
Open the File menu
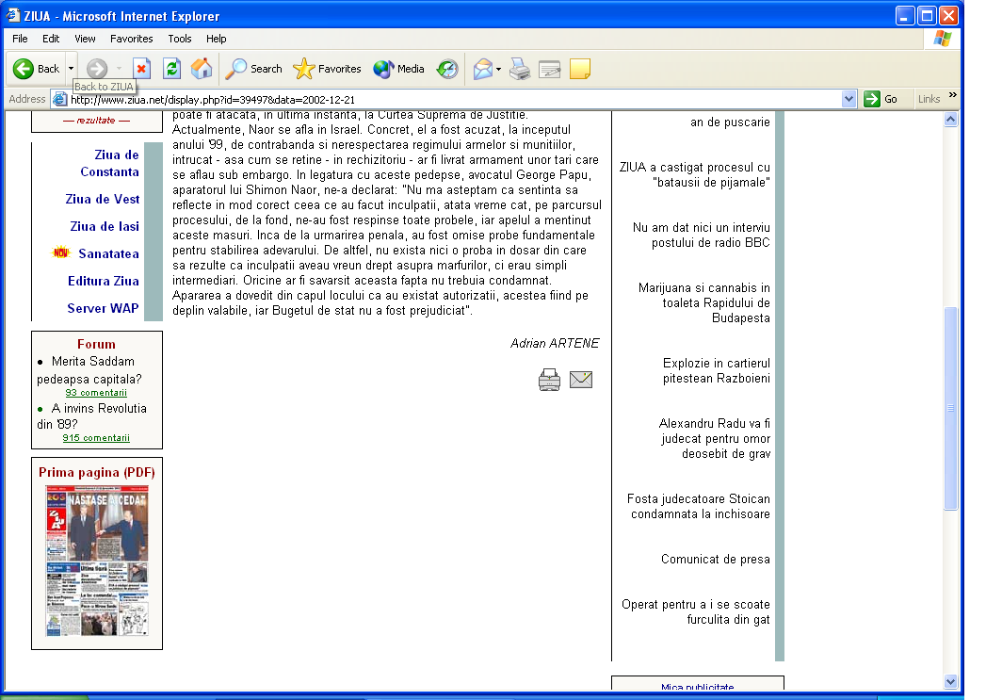coord(20,39)
